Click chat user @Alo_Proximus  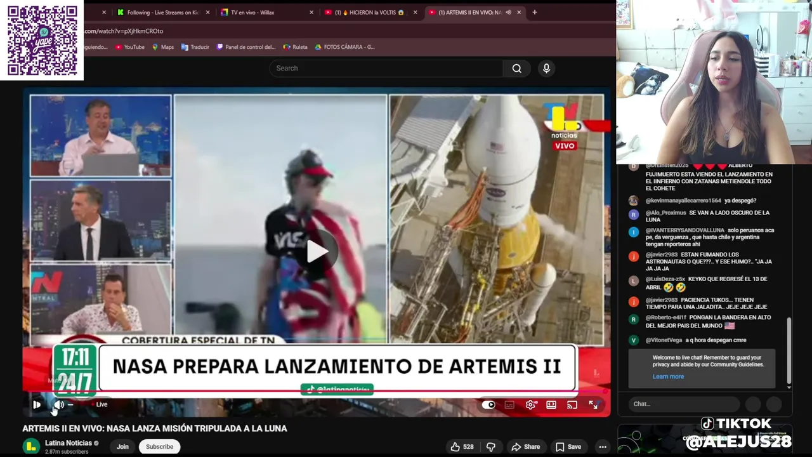coord(666,213)
